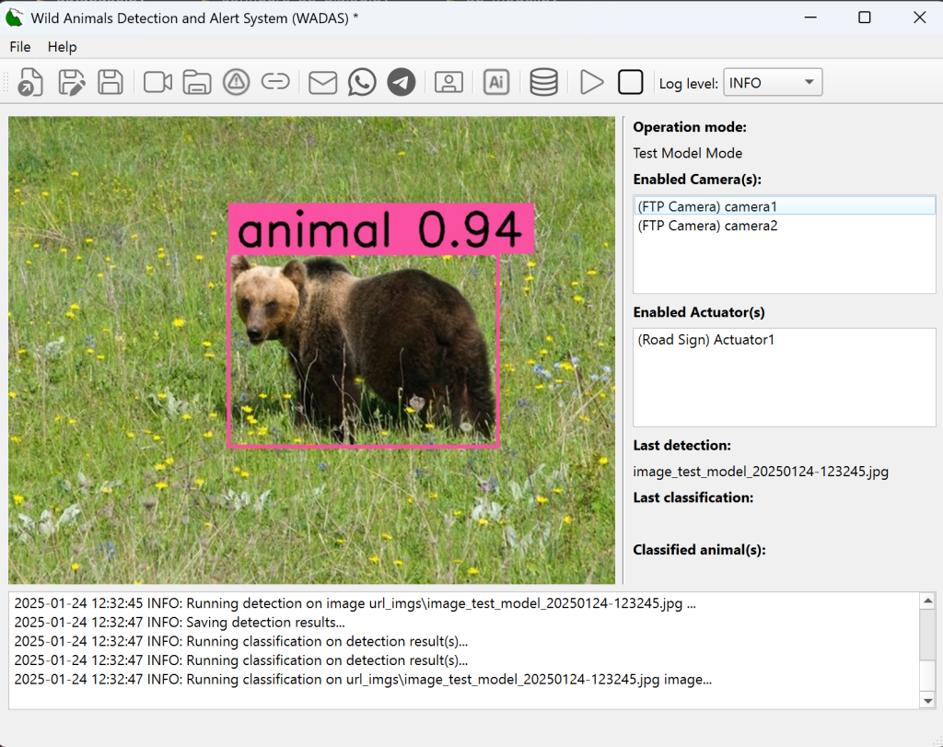Click the save configuration floppy icon

(x=111, y=83)
